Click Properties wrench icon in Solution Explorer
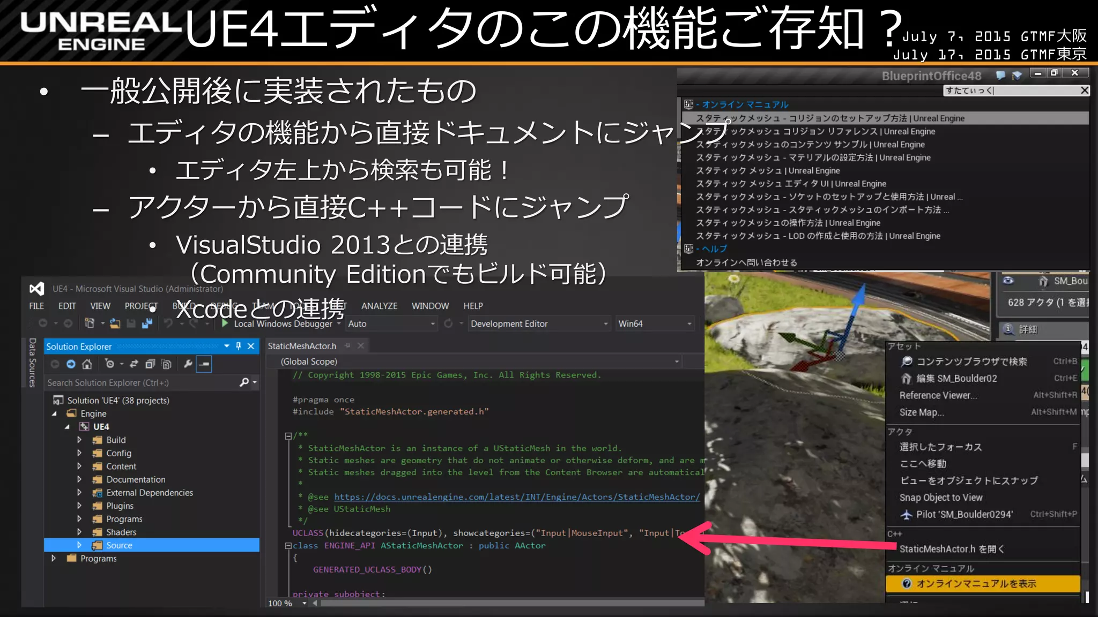Image resolution: width=1098 pixels, height=617 pixels. [x=188, y=364]
